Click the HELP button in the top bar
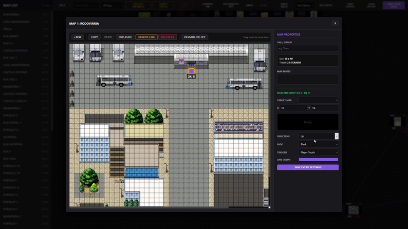Viewport: 408px width, 229px height. 62,6
